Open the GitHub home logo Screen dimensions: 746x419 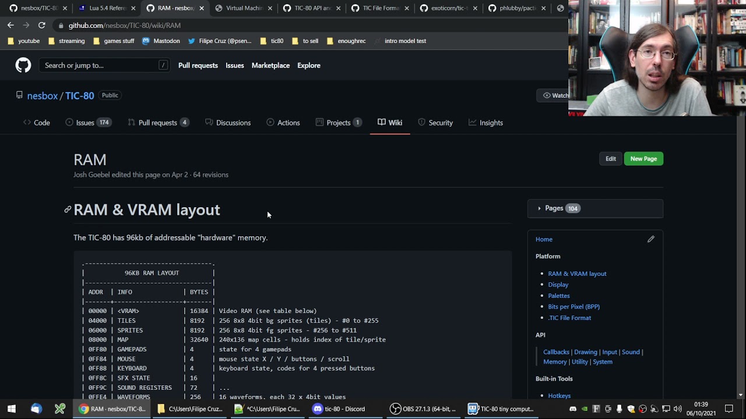pos(23,65)
